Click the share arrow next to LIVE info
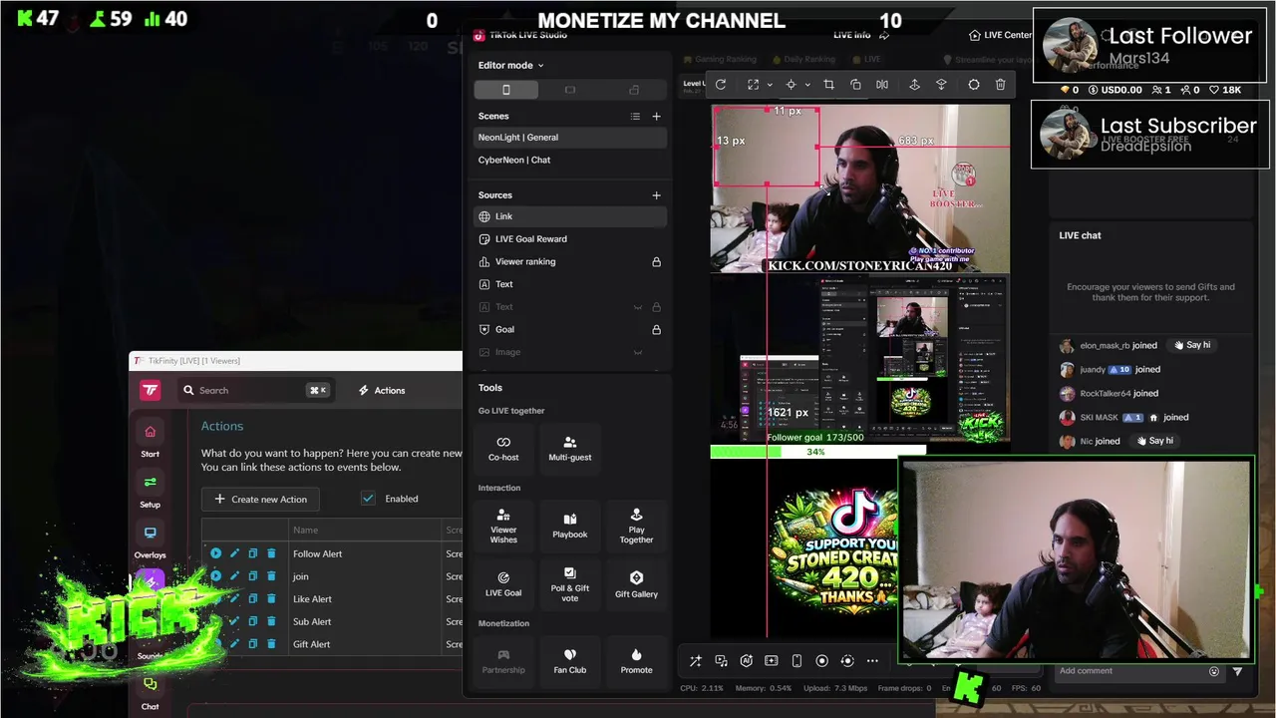Viewport: 1276px width, 718px height. tap(883, 35)
